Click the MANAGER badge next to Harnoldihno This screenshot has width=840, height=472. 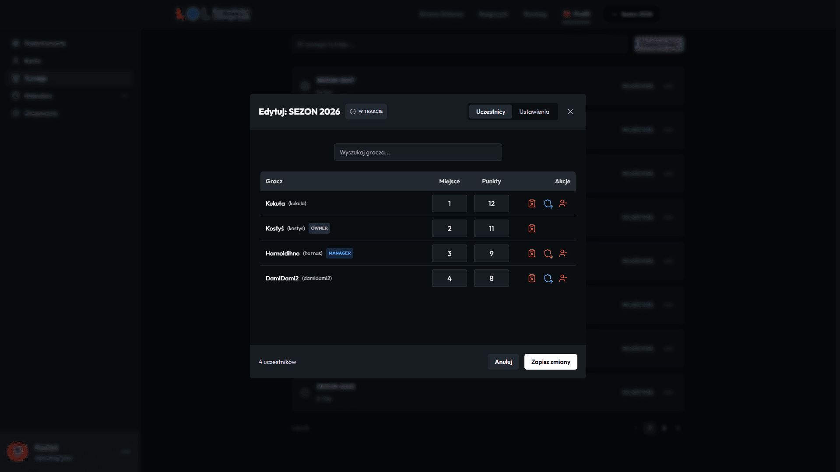point(340,253)
